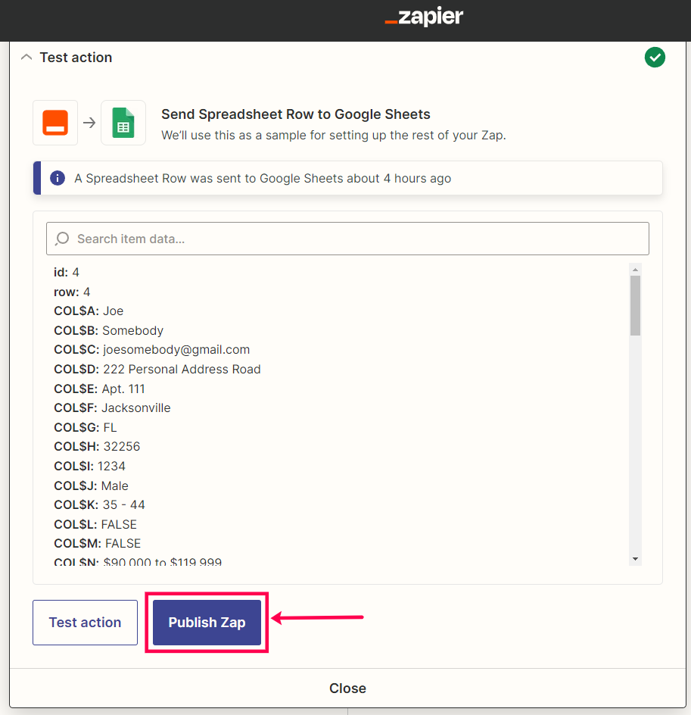Click the scrollbar up arrow
The width and height of the screenshot is (691, 715).
point(635,270)
